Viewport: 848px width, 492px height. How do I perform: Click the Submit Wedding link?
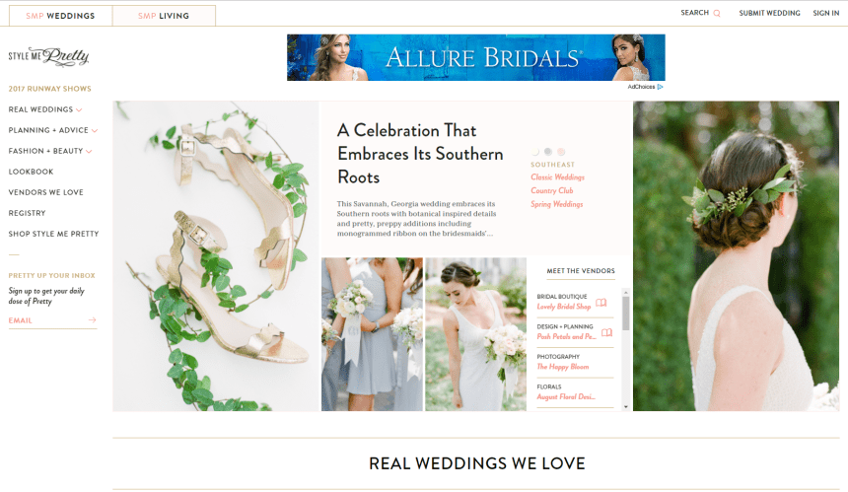point(769,13)
